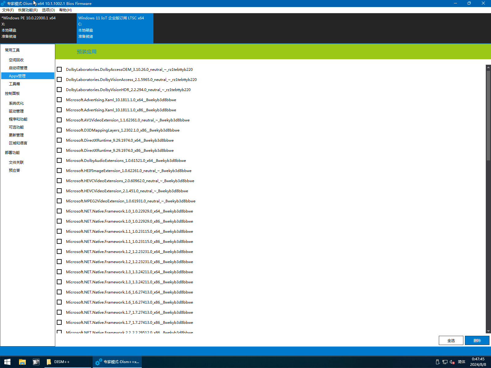This screenshot has height=368, width=491.
Task: Open 启动项管理 in the sidebar
Action: [x=18, y=68]
